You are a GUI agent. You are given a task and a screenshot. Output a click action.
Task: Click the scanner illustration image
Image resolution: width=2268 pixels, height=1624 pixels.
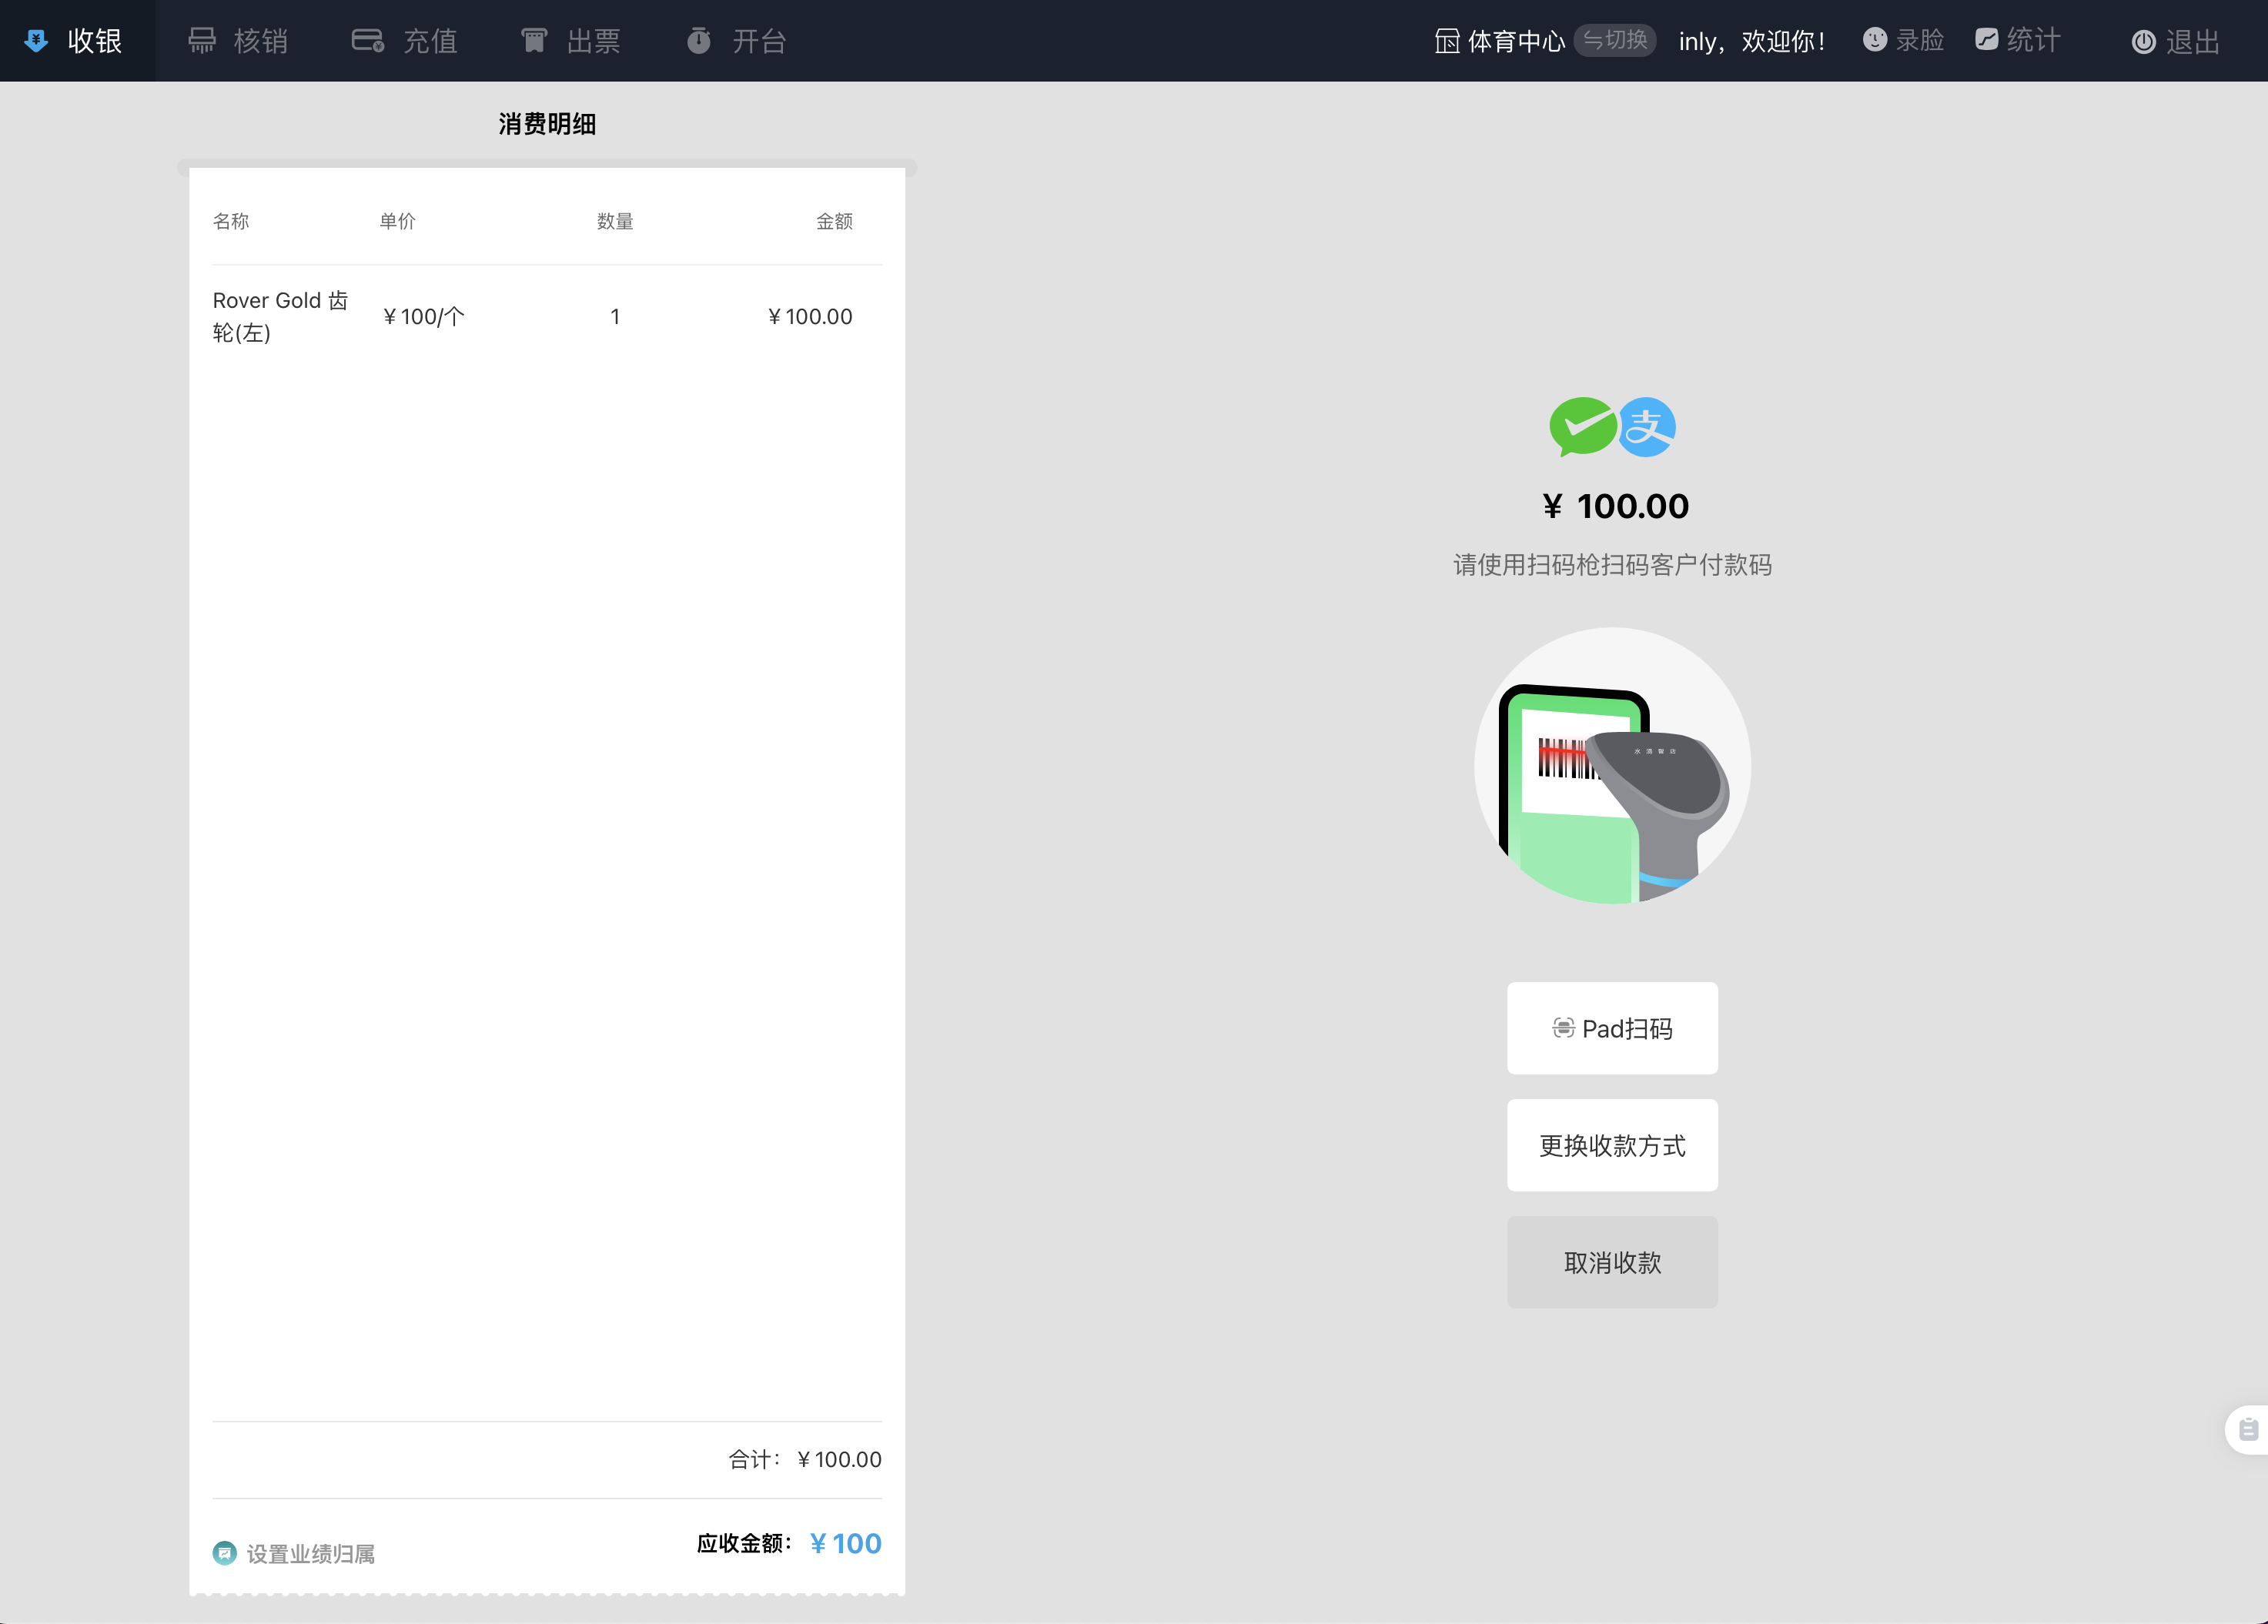1612,766
